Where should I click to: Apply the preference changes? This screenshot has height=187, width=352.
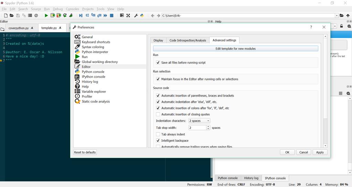(320, 152)
